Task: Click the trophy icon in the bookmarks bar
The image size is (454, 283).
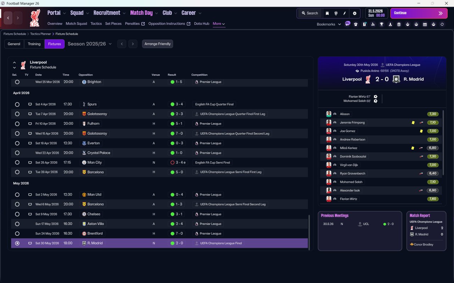Action: tap(382, 24)
